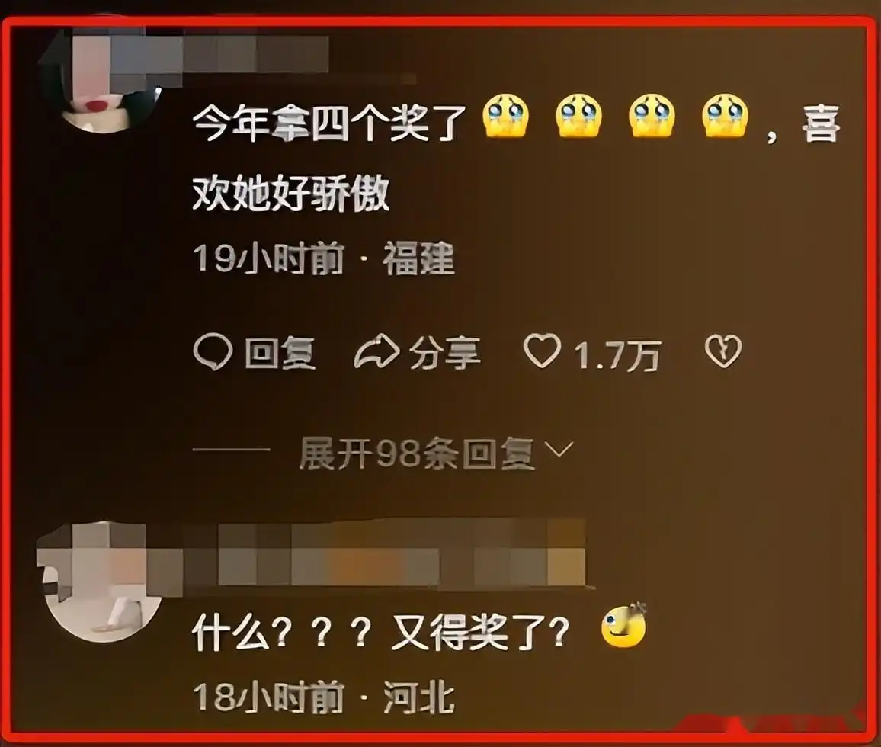Tap the first crying emoji in comment
881x747 pixels.
pyautogui.click(x=506, y=115)
